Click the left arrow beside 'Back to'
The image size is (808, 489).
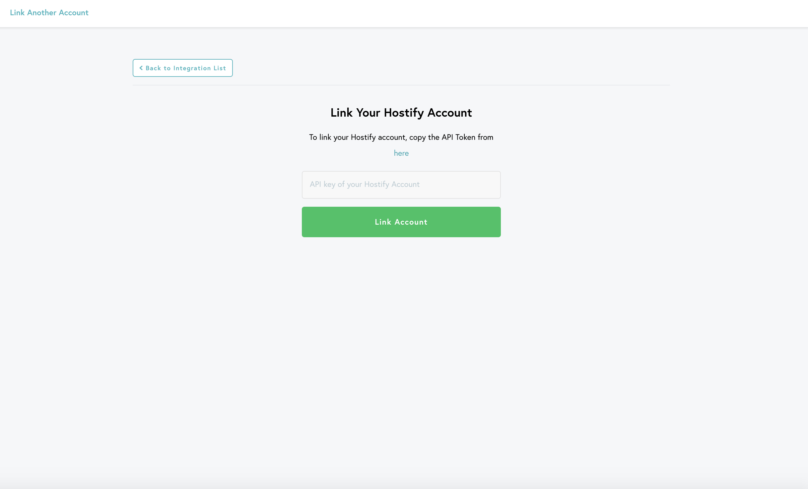click(x=141, y=68)
